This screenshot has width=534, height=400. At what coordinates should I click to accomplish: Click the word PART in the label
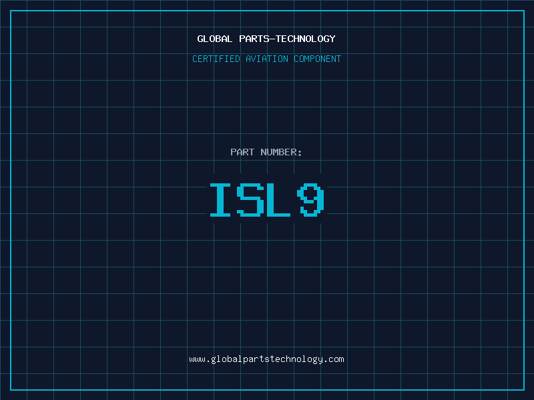pyautogui.click(x=242, y=152)
